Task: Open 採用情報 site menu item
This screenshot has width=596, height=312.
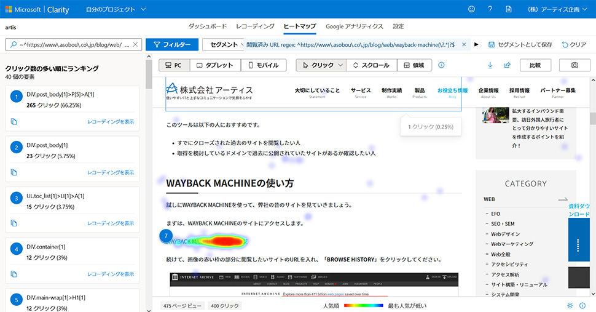Action: [519, 92]
